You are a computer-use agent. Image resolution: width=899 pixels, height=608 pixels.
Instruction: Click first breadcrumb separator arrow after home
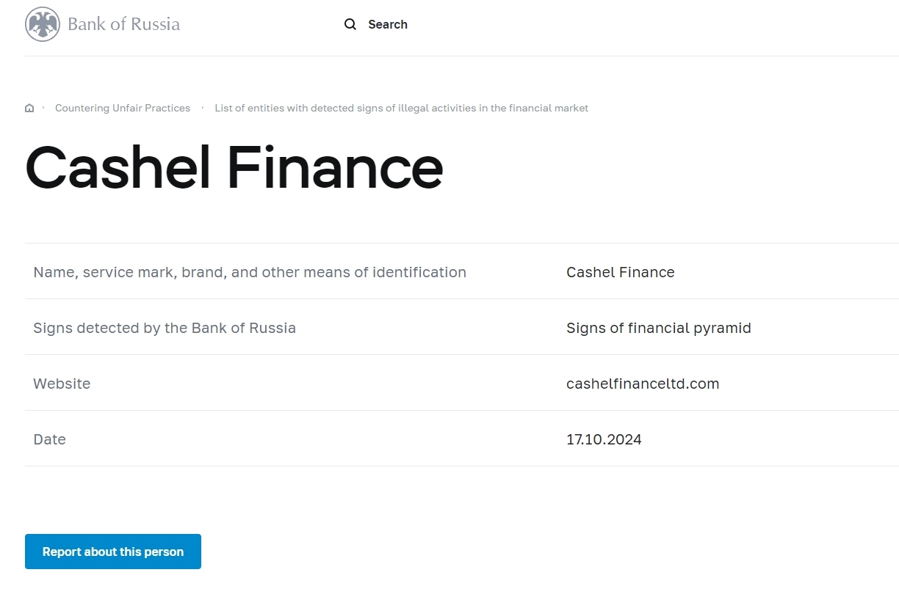tap(44, 108)
